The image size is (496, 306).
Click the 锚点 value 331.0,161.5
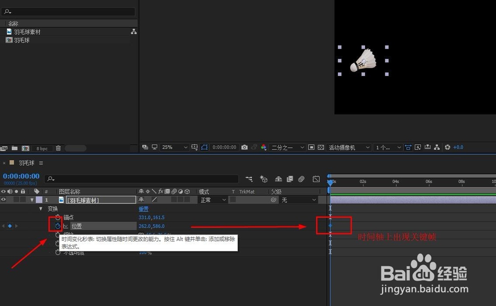pyautogui.click(x=151, y=217)
